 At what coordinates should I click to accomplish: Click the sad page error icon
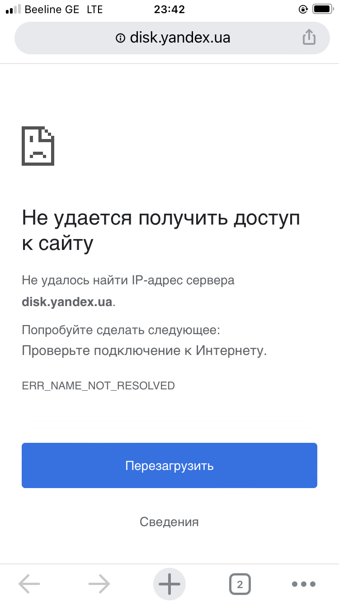point(38,146)
